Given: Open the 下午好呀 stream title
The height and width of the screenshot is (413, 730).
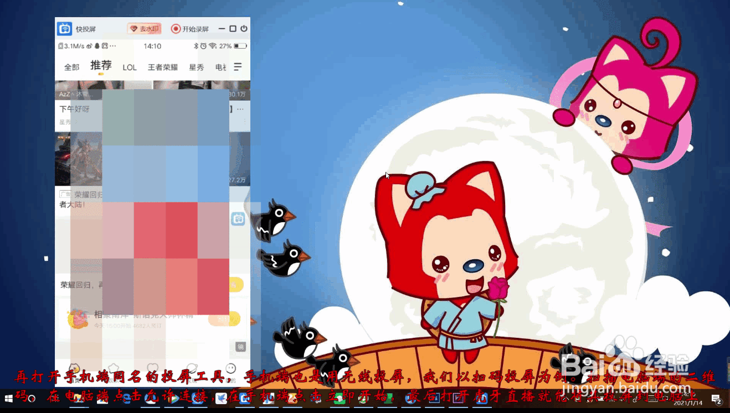Looking at the screenshot, I should (74, 109).
